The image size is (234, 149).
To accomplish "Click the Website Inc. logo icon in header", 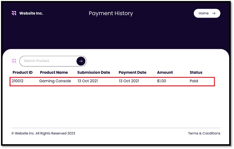I will [14, 13].
